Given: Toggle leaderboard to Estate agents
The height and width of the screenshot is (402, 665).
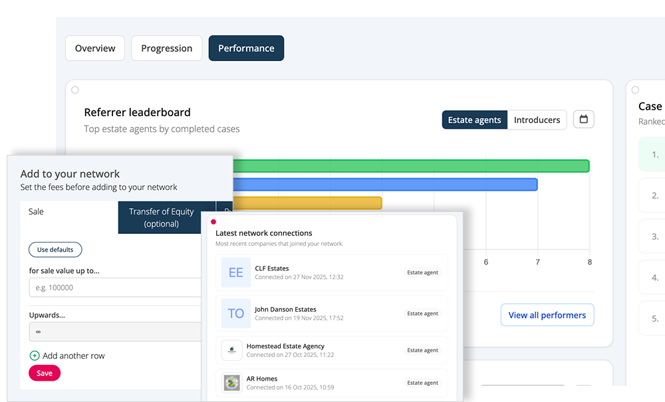Looking at the screenshot, I should [x=474, y=120].
